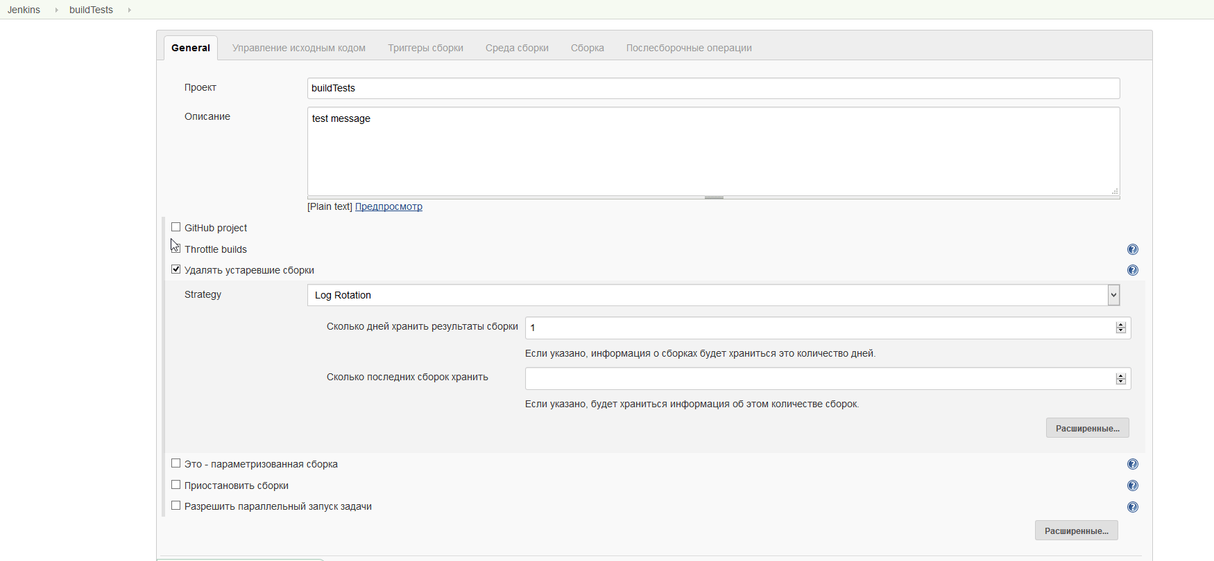This screenshot has height=561, width=1214.
Task: Click the Предпросмотр link
Action: (x=388, y=206)
